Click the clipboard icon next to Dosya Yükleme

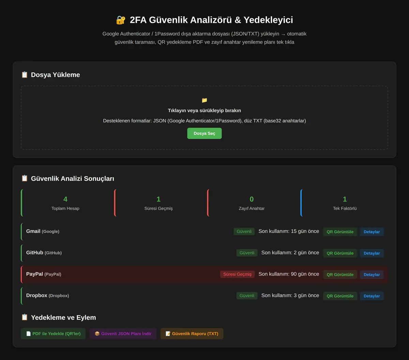pyautogui.click(x=25, y=75)
